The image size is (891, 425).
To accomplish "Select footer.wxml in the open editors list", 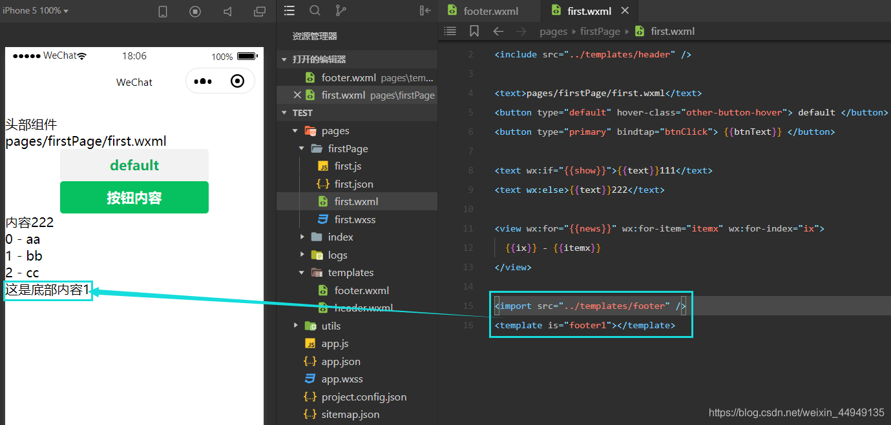I will point(357,77).
